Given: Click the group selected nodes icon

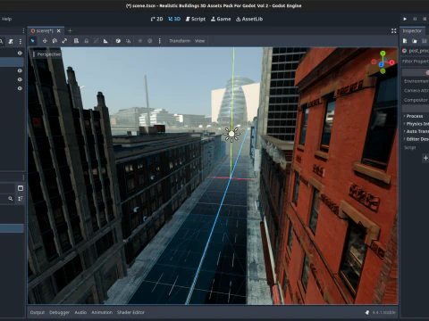Looking at the screenshot, I should pyautogui.click(x=96, y=41).
